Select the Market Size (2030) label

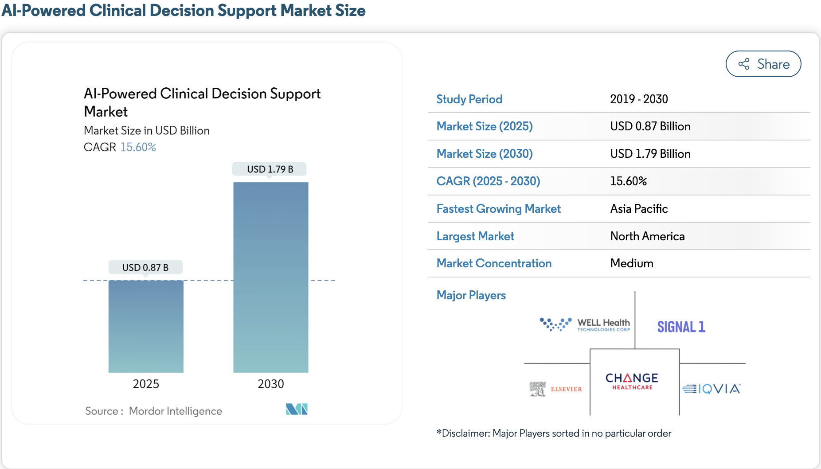tap(484, 154)
